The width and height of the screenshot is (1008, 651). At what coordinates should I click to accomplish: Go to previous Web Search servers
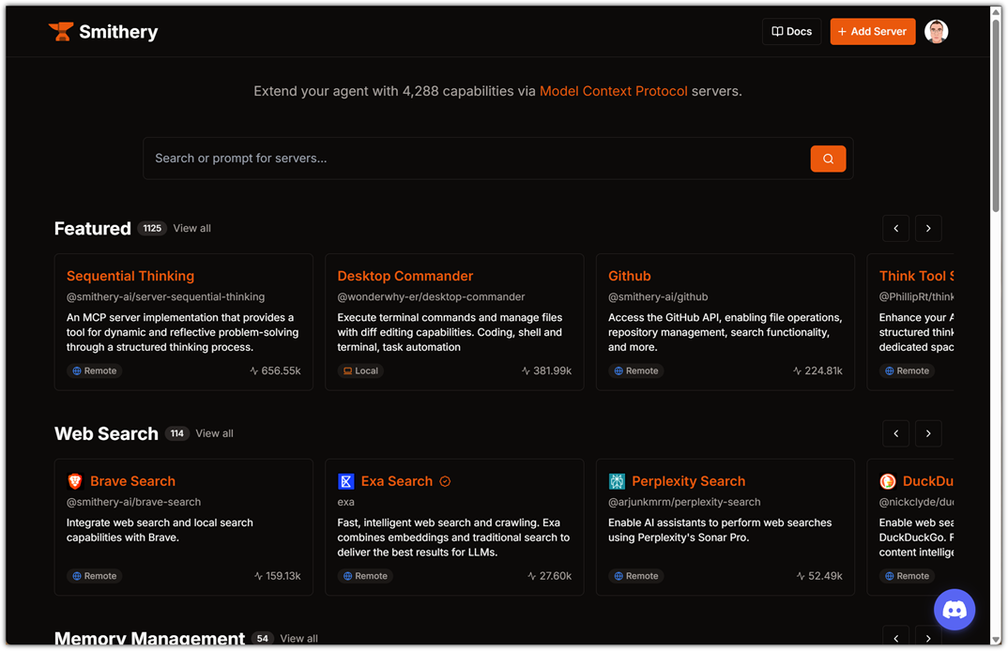pyautogui.click(x=895, y=433)
